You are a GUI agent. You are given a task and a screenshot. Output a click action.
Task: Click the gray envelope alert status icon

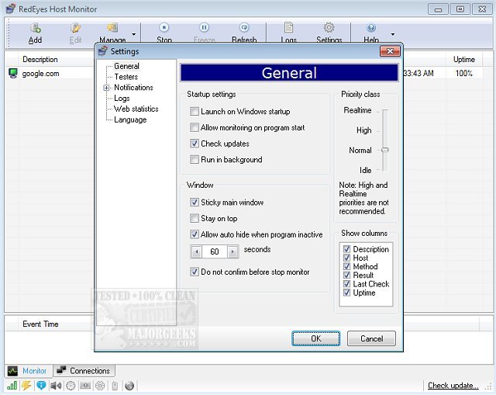(85, 386)
